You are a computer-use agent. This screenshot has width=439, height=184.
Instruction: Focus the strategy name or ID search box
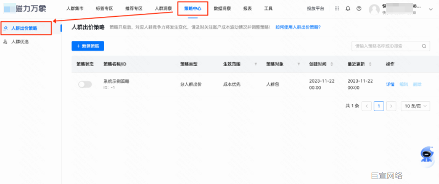391,46
